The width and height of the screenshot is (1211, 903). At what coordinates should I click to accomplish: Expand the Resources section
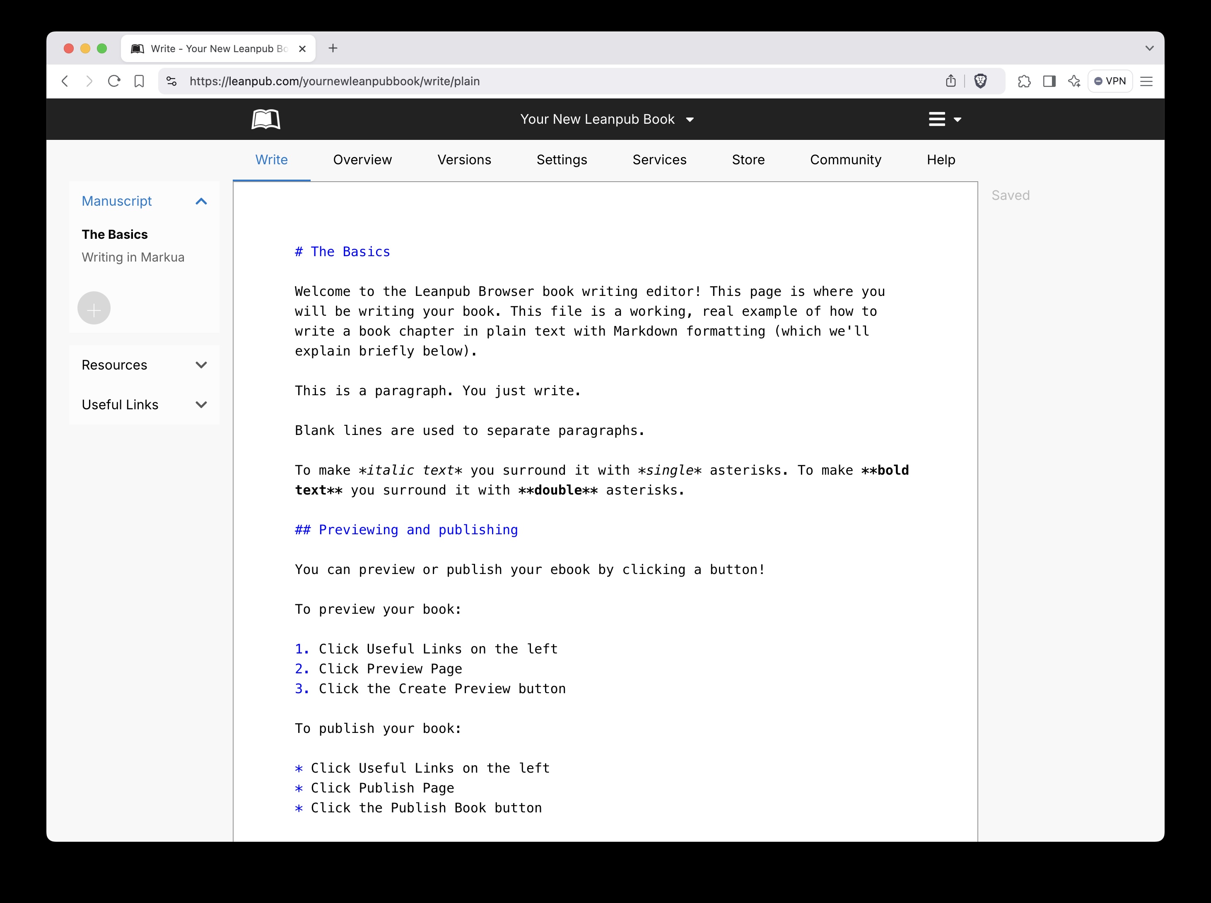click(201, 365)
